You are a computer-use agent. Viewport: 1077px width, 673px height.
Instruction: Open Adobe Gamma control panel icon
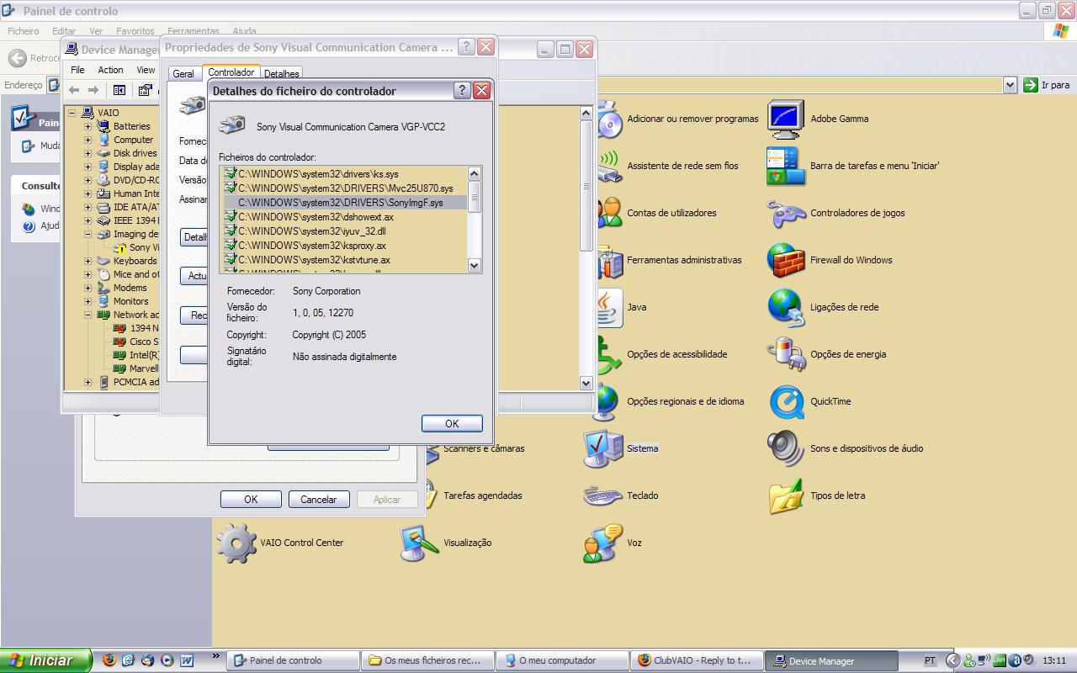tap(785, 119)
